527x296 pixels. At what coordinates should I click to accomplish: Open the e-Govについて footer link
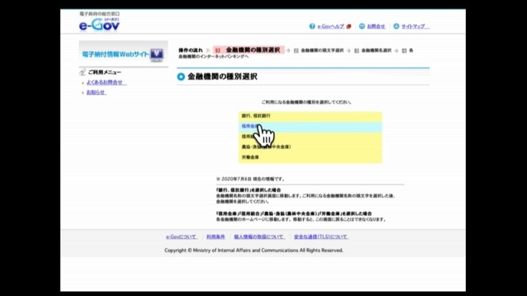click(181, 237)
